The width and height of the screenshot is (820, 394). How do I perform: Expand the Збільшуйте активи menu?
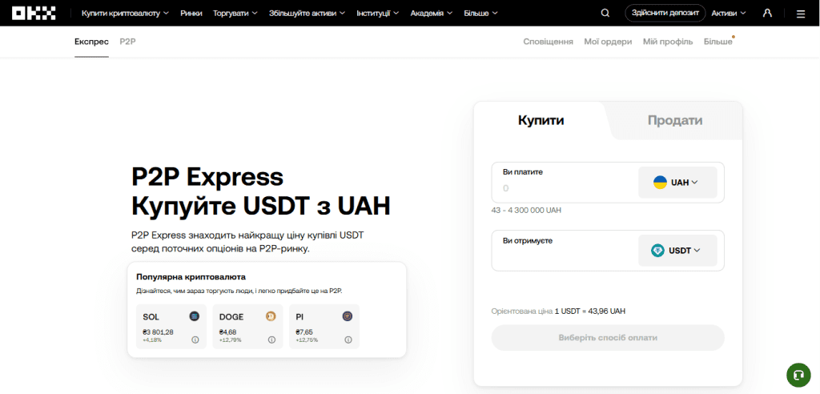[x=307, y=13]
